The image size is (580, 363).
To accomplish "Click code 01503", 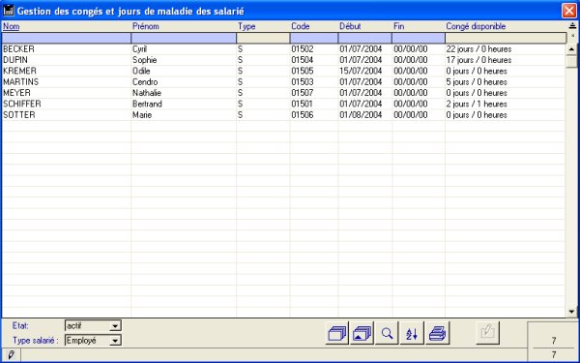I will coord(303,82).
